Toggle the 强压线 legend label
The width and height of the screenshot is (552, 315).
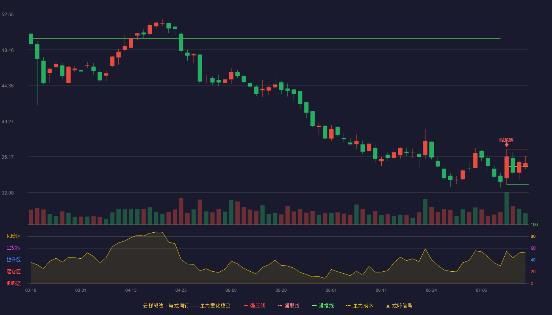(257, 306)
